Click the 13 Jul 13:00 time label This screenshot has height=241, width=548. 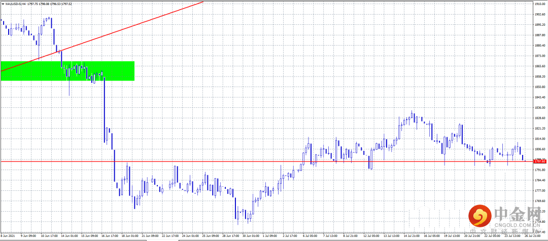point(392,236)
